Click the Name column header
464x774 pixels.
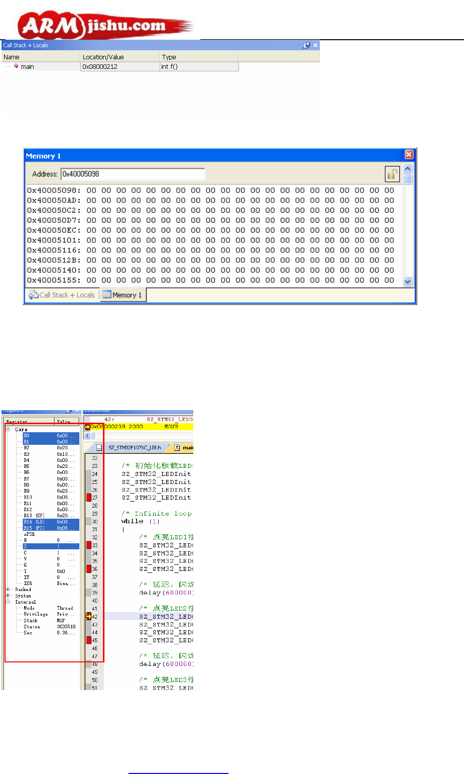pos(41,57)
